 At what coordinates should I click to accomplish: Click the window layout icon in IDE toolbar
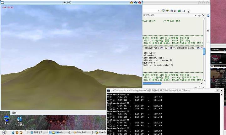(x=183, y=11)
